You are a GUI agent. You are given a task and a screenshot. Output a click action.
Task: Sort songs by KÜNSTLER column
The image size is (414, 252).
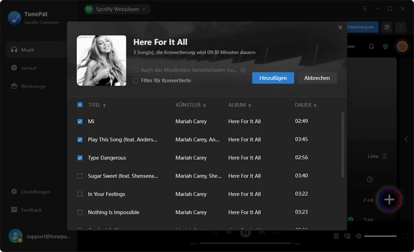click(x=190, y=105)
